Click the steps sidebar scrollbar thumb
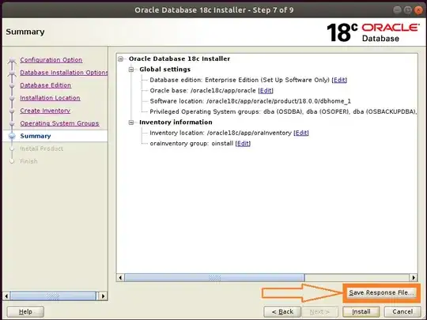 tap(53, 296)
